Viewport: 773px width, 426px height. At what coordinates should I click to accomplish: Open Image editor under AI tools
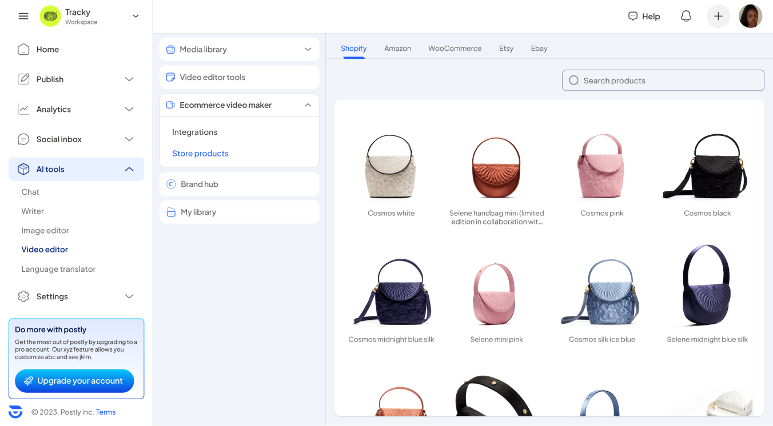click(x=45, y=230)
